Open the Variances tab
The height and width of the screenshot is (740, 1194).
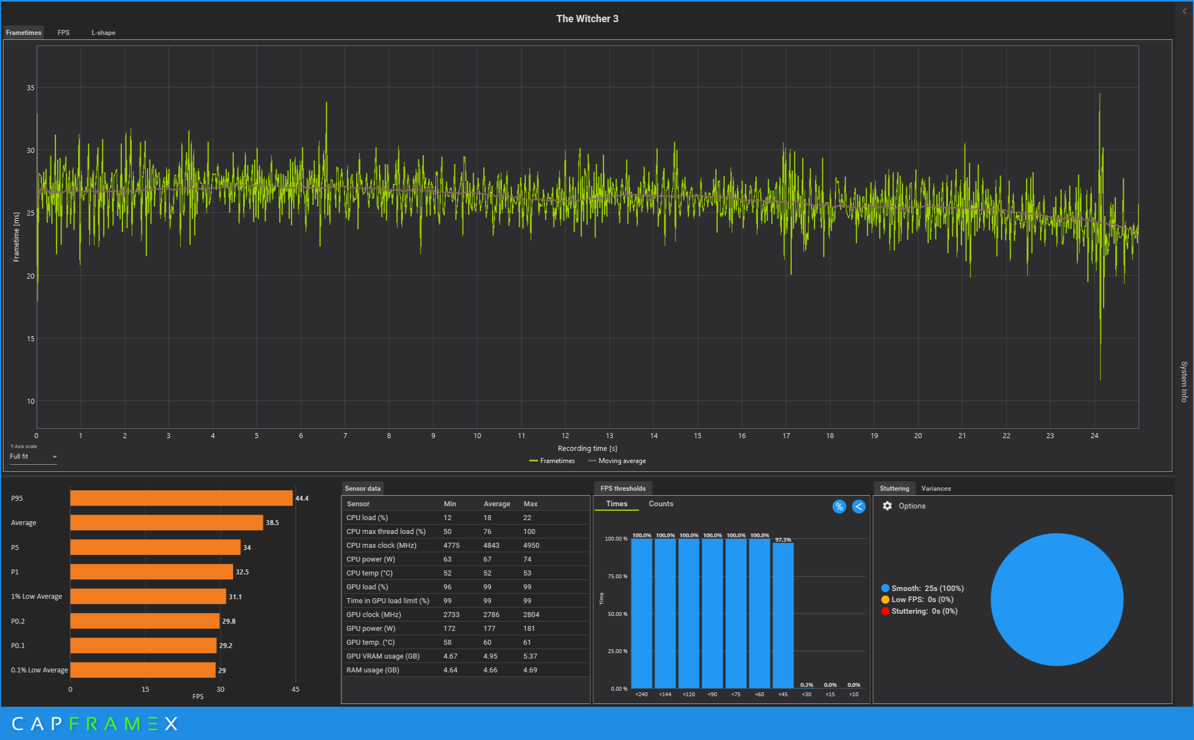[936, 489]
